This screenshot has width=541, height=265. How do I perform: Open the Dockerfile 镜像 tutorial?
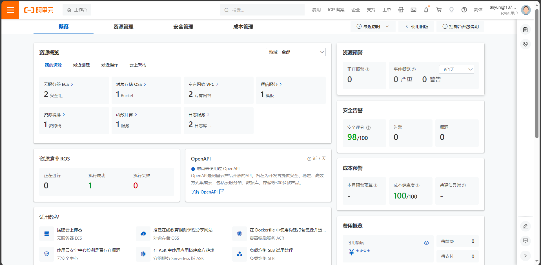point(288,230)
